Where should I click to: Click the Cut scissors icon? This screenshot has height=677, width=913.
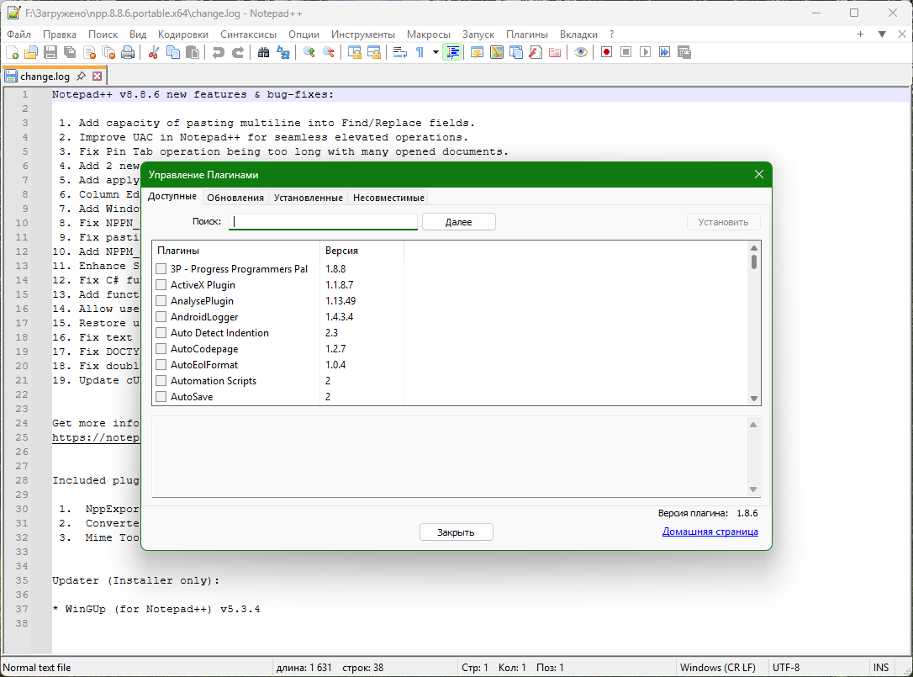(154, 52)
